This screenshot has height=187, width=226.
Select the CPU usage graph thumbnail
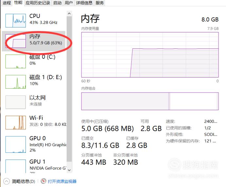pos(16,21)
